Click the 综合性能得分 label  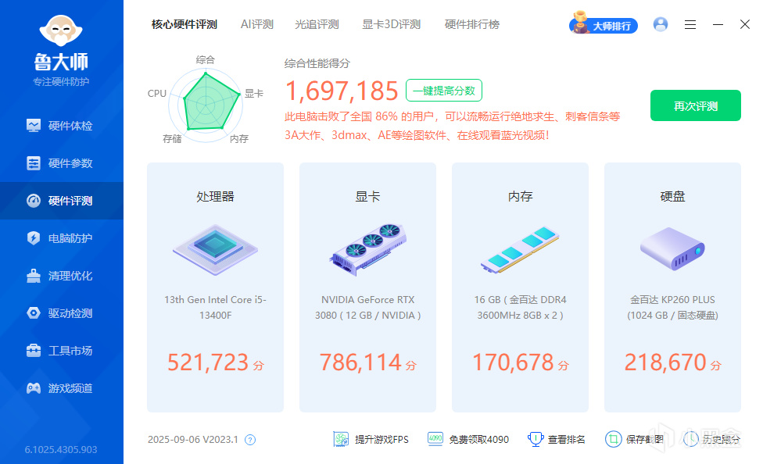click(x=317, y=63)
